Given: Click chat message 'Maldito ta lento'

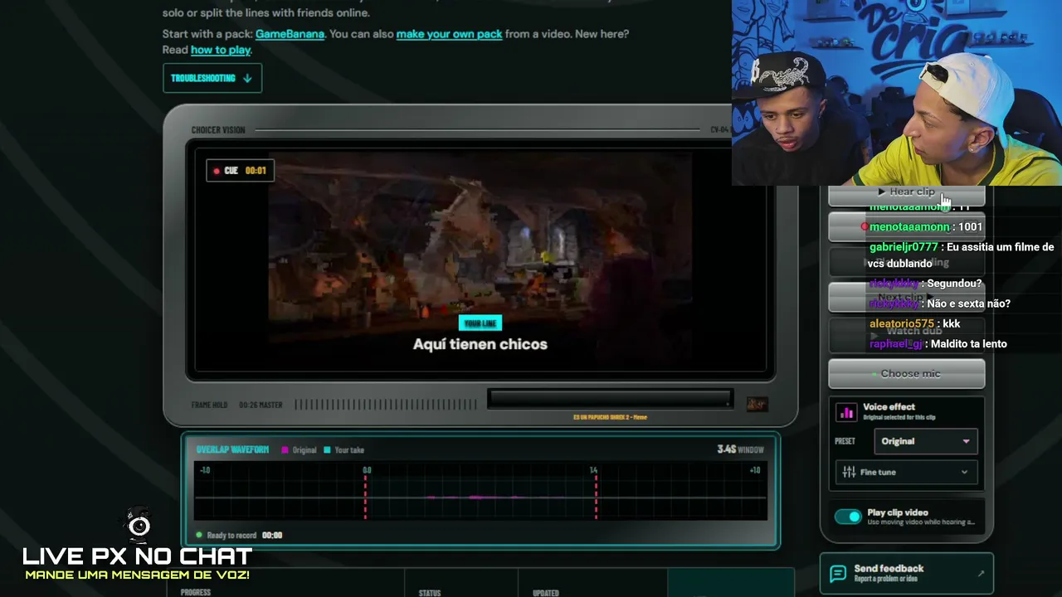Looking at the screenshot, I should click(x=968, y=343).
